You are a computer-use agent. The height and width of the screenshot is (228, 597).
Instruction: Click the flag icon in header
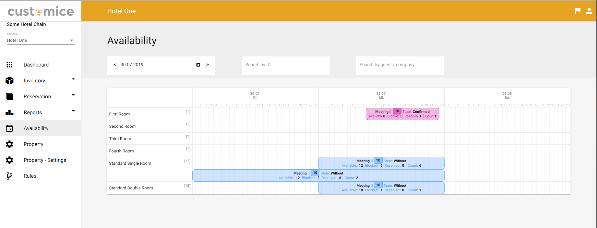578,11
